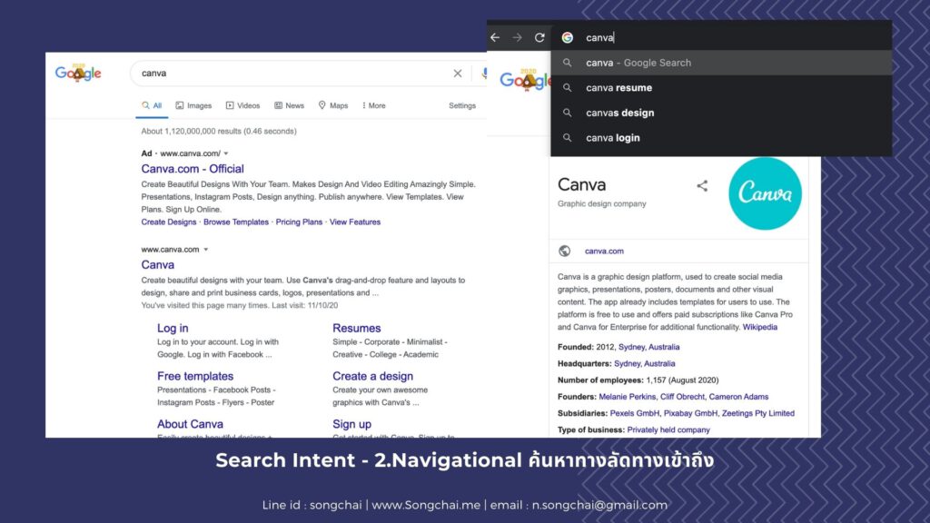Click the Google icon in address bar
The height and width of the screenshot is (523, 930).
point(568,37)
